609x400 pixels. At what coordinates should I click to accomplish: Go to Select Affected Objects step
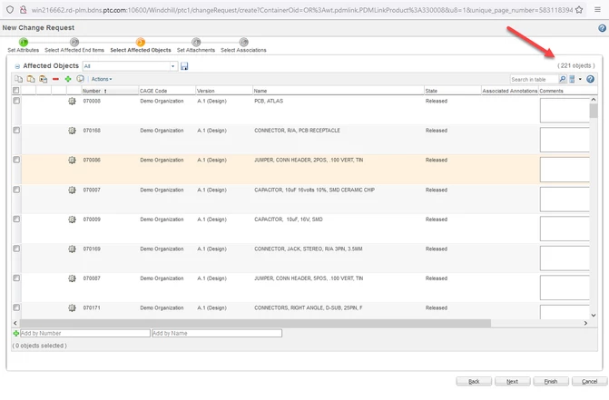140,45
